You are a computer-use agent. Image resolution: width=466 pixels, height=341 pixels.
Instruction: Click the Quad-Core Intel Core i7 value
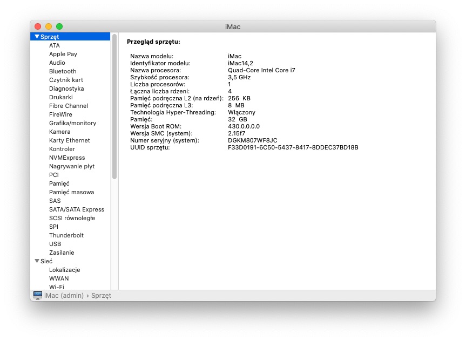pos(261,70)
